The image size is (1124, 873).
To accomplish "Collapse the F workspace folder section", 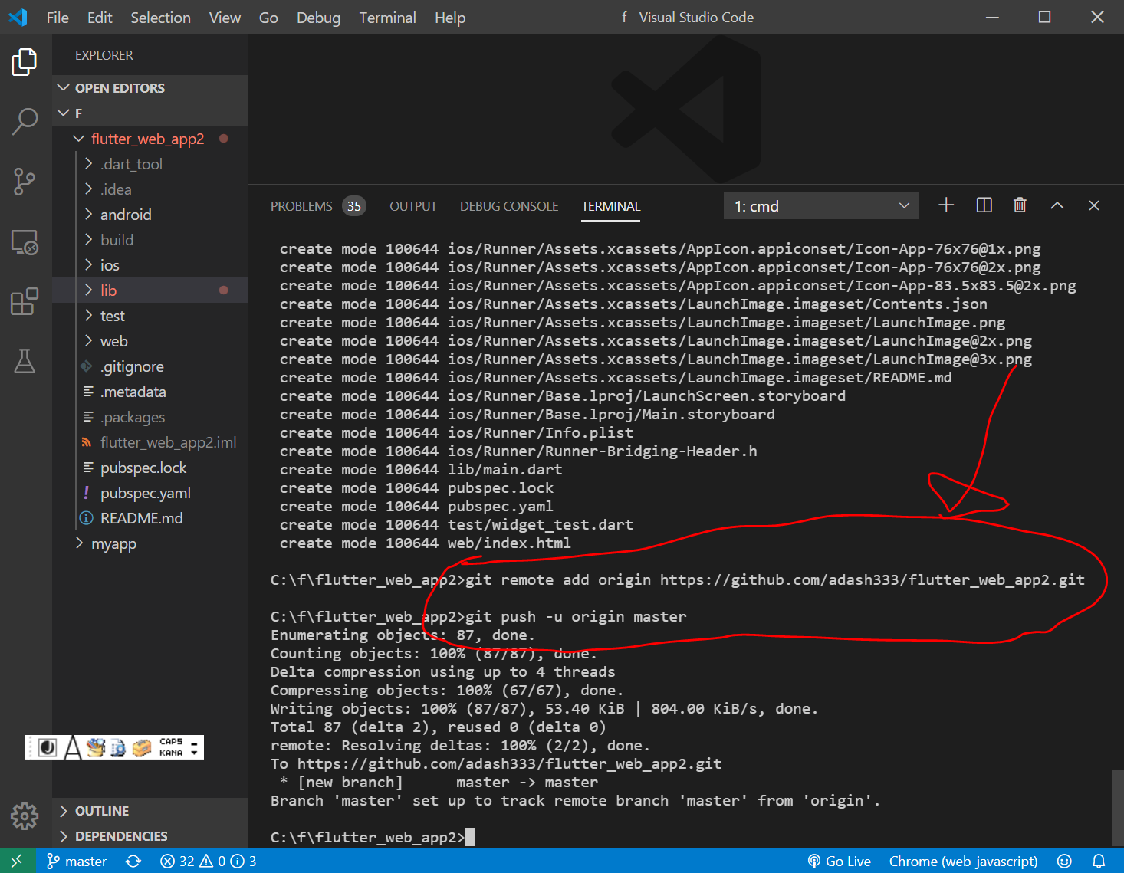I will pos(150,113).
